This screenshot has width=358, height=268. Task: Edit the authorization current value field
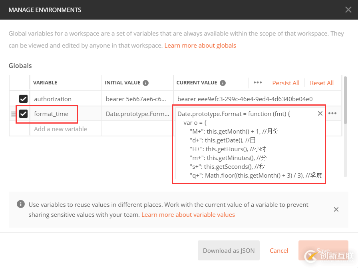[x=245, y=99]
